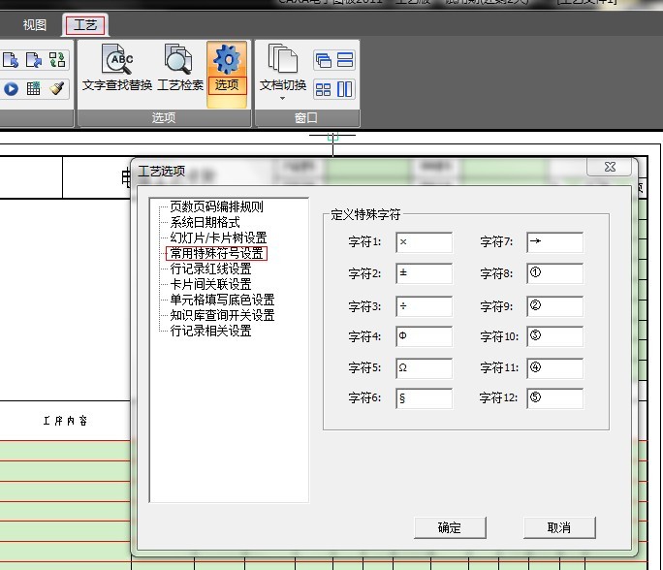Click the cascade windows icon
The width and height of the screenshot is (663, 570).
[x=323, y=61]
